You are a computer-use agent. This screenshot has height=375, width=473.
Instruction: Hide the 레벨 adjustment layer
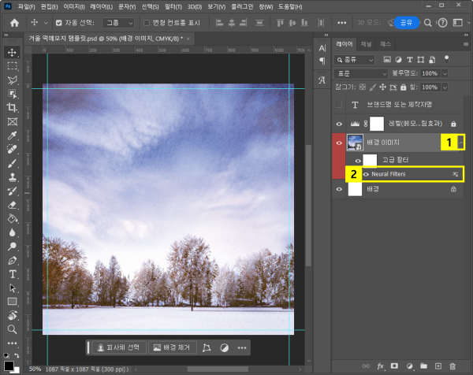coord(339,124)
